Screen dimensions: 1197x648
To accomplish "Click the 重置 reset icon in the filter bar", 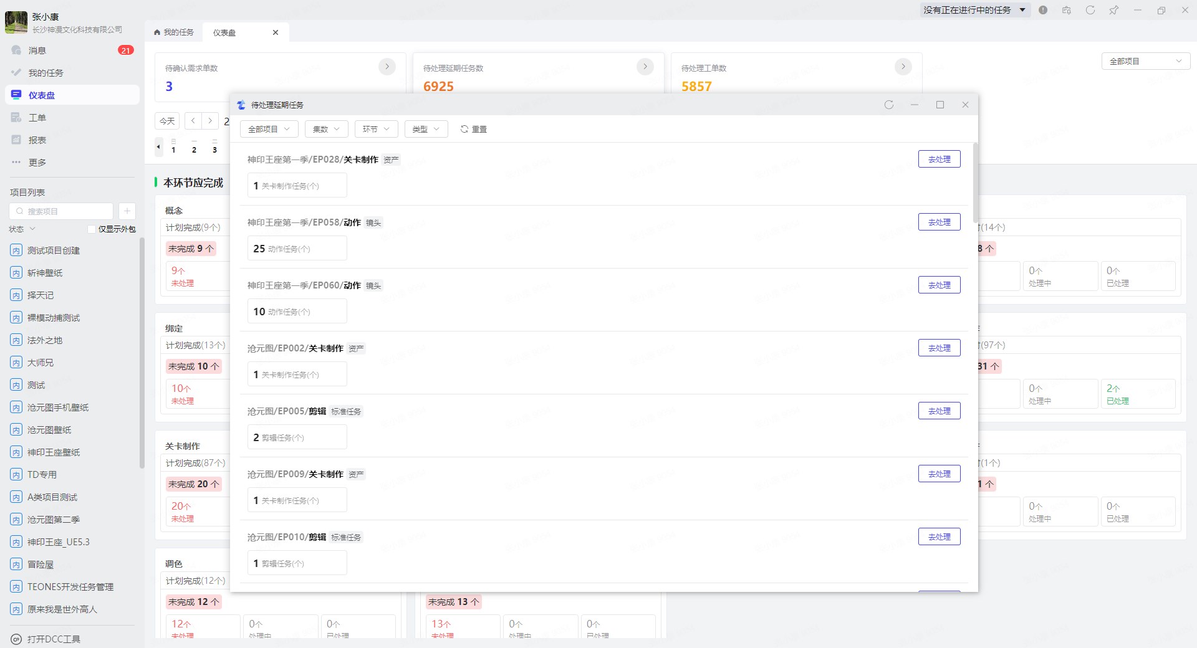I will point(464,129).
